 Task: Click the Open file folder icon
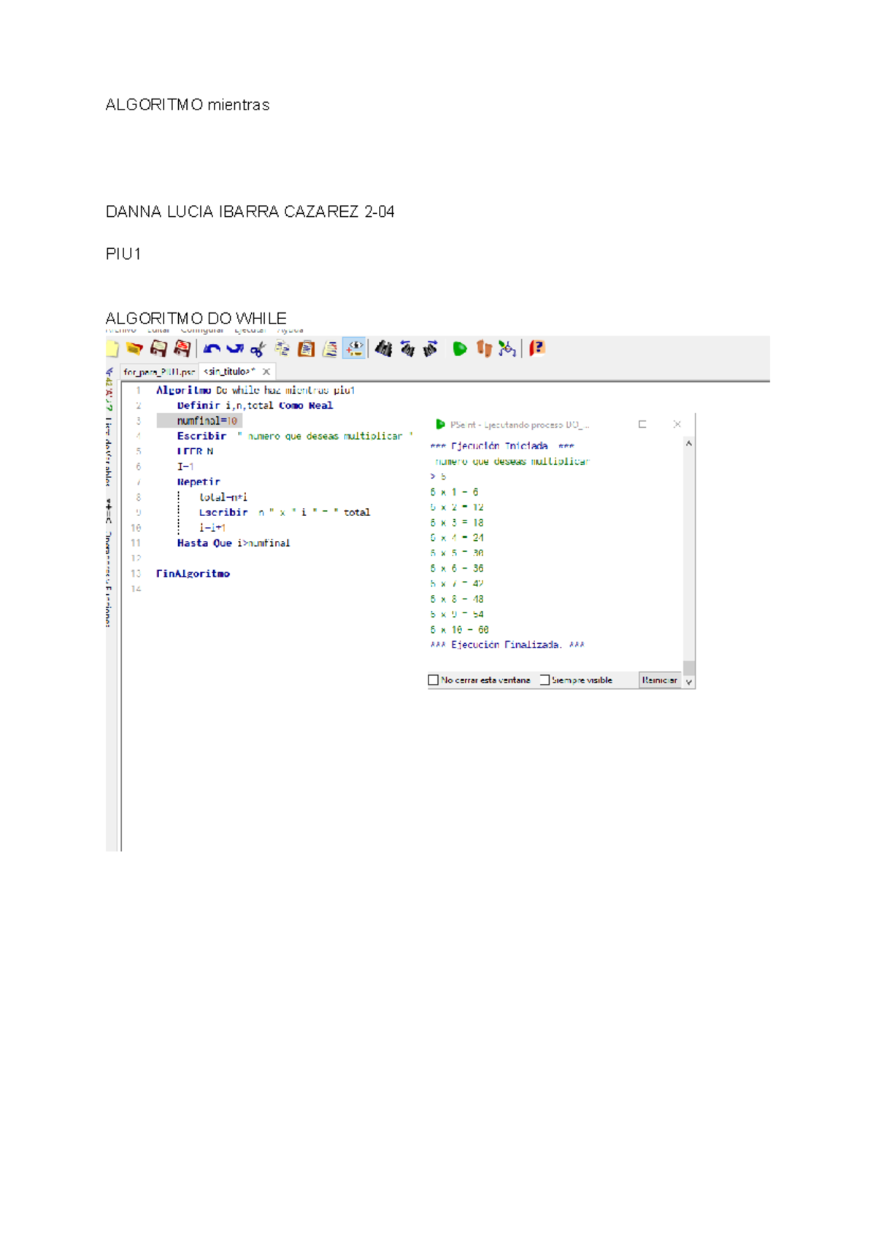(134, 349)
